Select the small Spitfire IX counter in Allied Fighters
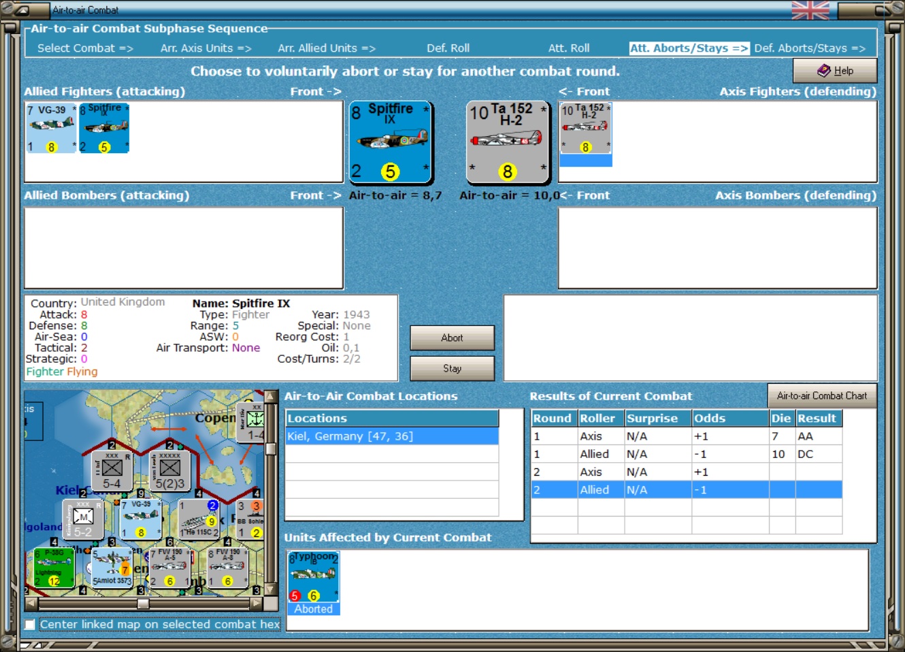The width and height of the screenshot is (905, 652). (x=104, y=128)
